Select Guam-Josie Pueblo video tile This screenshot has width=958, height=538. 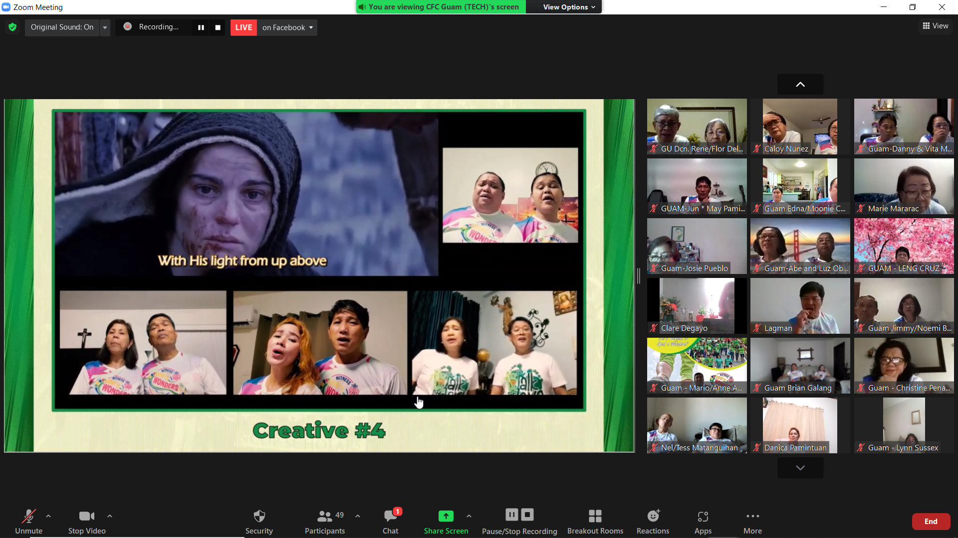pyautogui.click(x=697, y=246)
